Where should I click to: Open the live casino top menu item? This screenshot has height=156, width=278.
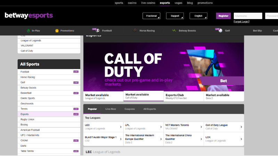(148, 3)
